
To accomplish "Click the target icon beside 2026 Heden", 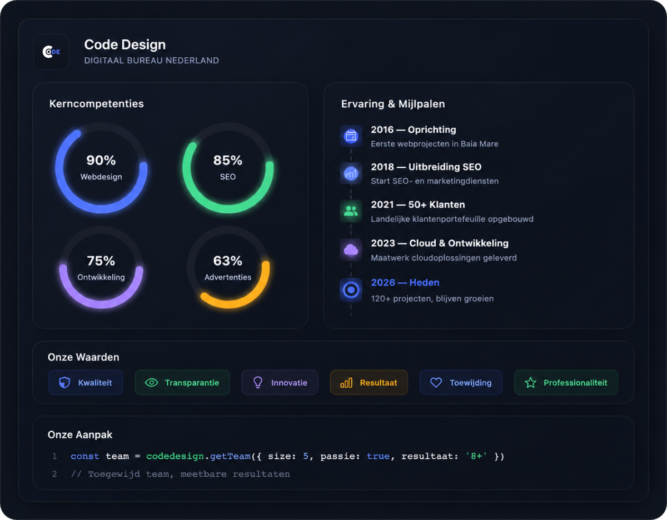I will (x=351, y=290).
